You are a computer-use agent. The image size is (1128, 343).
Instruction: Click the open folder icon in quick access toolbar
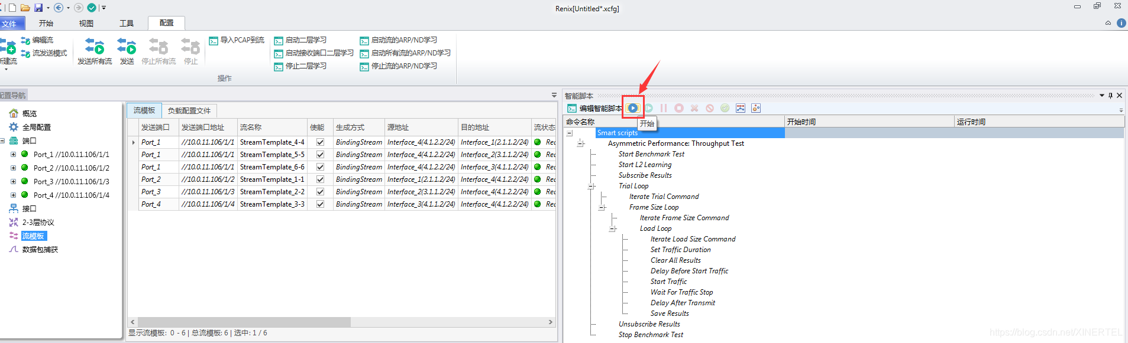click(x=25, y=8)
